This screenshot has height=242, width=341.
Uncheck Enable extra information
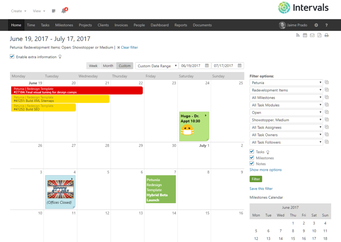pos(12,57)
